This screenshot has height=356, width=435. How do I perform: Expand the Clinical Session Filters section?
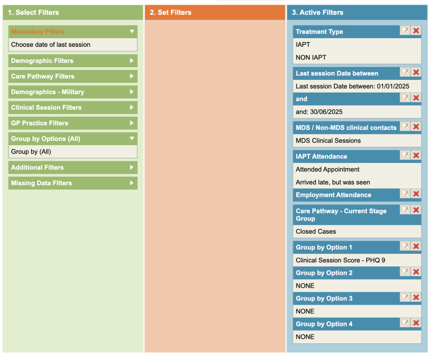pyautogui.click(x=73, y=107)
